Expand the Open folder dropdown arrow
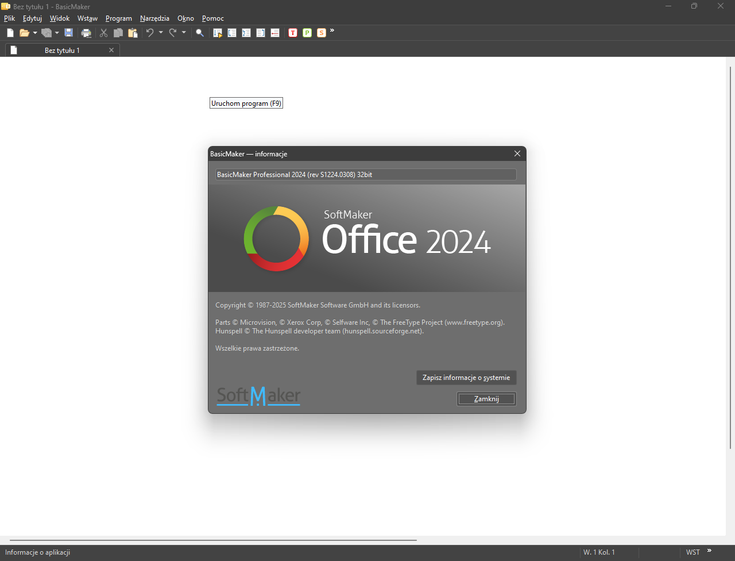The image size is (735, 561). [x=35, y=33]
